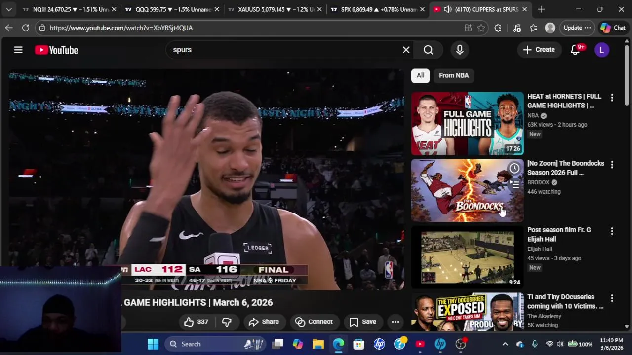Open options menu for TI and Tiny video
This screenshot has width=632, height=355.
point(612,298)
